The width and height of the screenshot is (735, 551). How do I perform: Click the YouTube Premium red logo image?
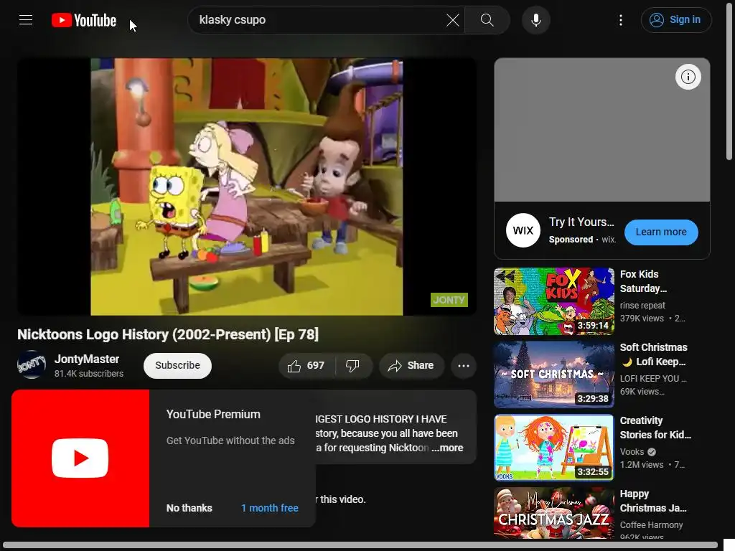(x=80, y=458)
